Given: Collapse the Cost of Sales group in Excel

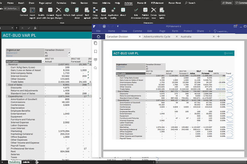Looking at the screenshot, I should click(7, 85).
